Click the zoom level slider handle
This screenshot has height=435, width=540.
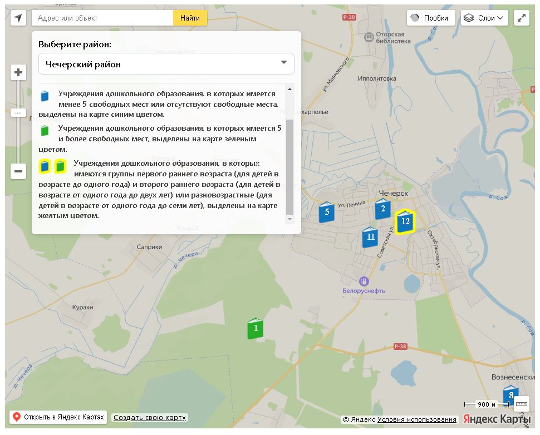(18, 113)
